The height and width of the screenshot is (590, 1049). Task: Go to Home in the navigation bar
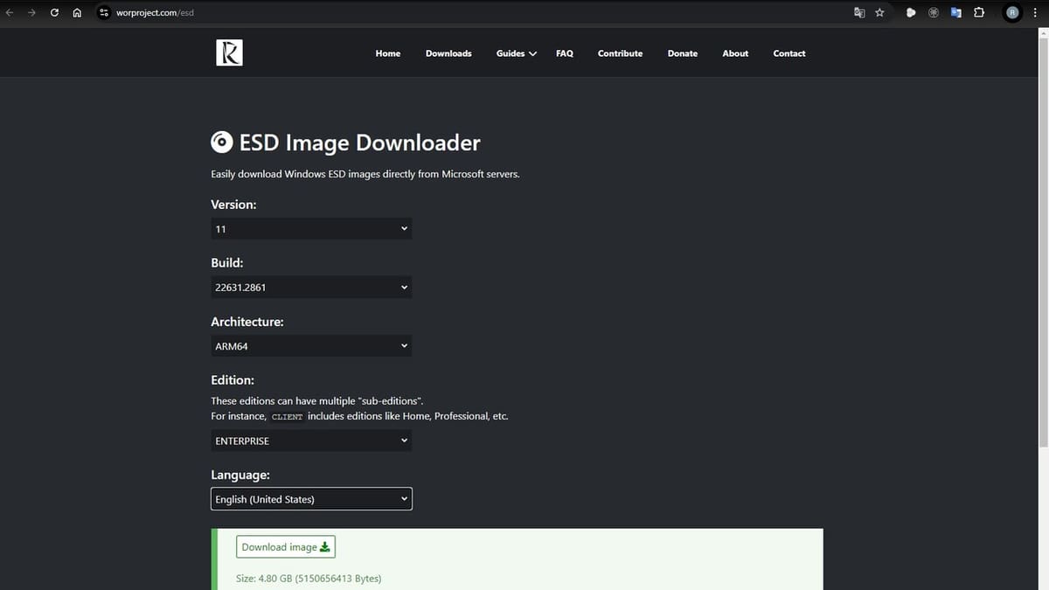tap(388, 53)
